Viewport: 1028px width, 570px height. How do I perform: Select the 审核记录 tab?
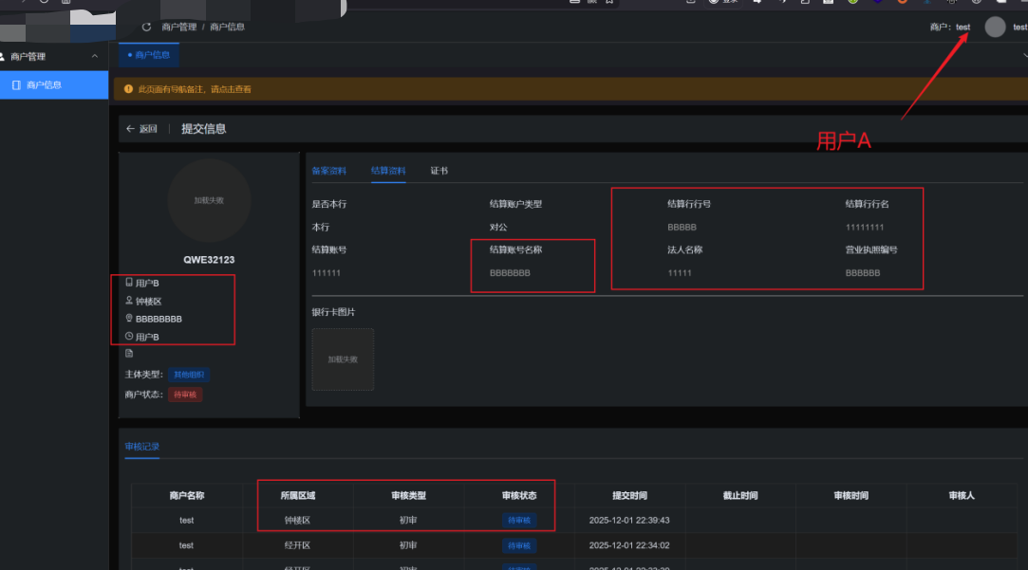[142, 447]
